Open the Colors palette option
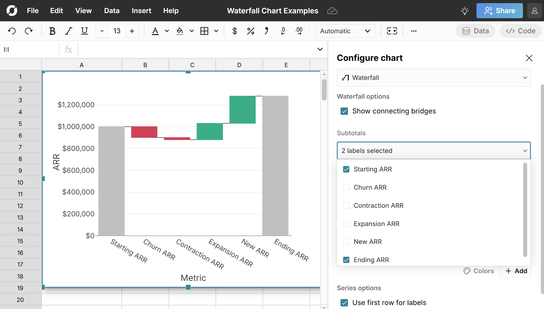This screenshot has height=309, width=544. pyautogui.click(x=479, y=271)
